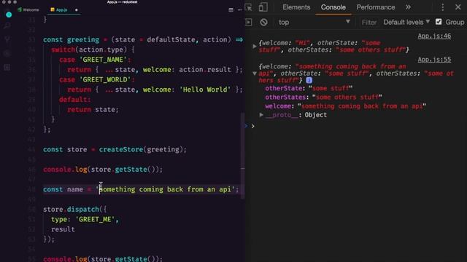
Task: Select the otherStates: "some others stuff" property row
Action: pyautogui.click(x=323, y=97)
